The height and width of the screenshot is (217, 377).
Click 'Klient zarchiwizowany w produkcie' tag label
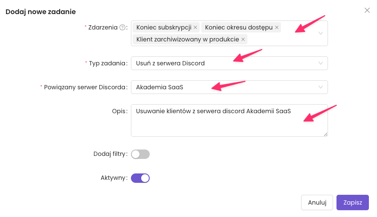[188, 39]
